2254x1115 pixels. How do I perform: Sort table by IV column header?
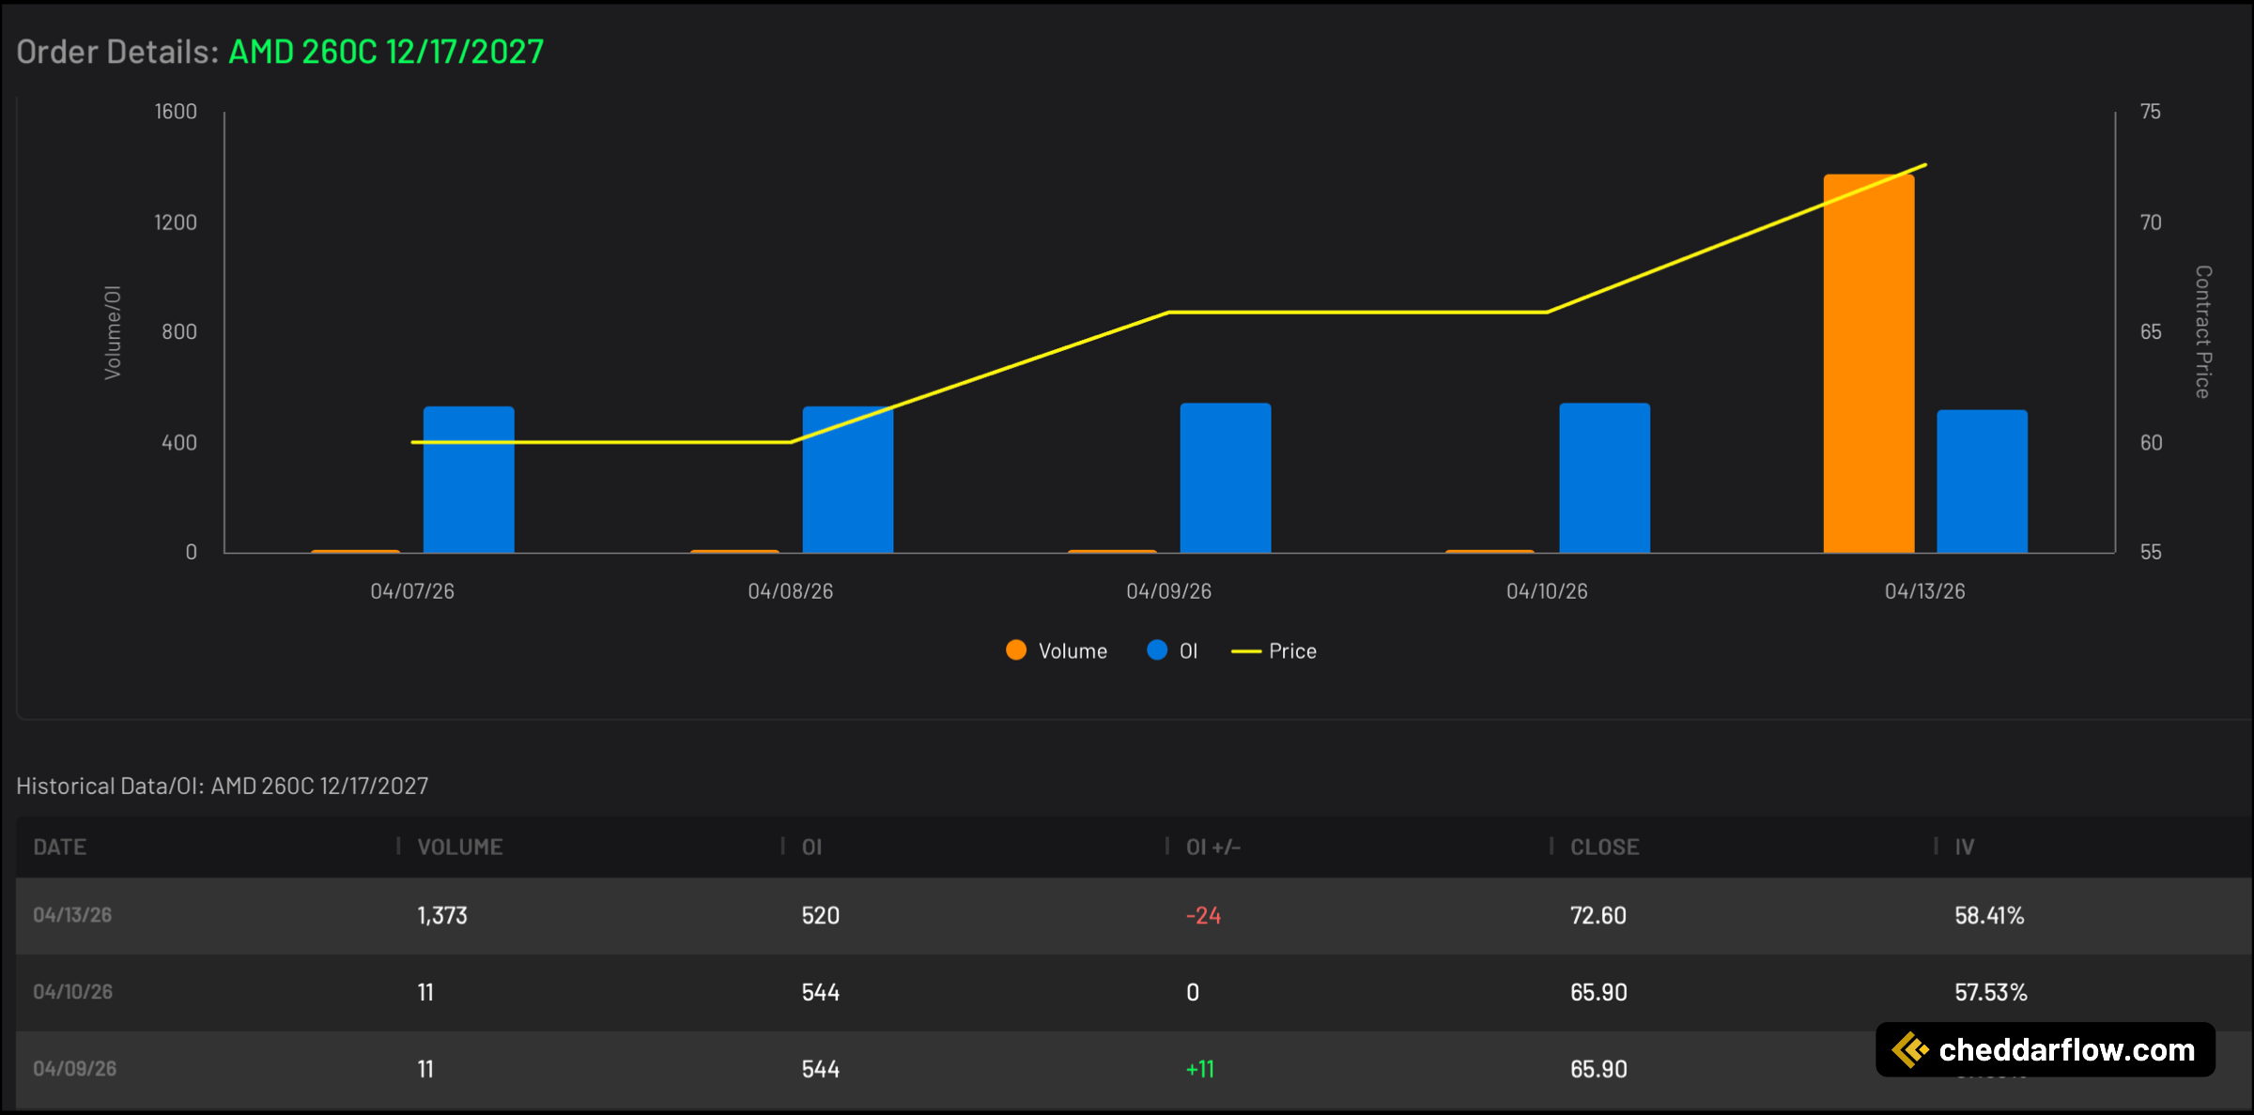tap(1965, 847)
